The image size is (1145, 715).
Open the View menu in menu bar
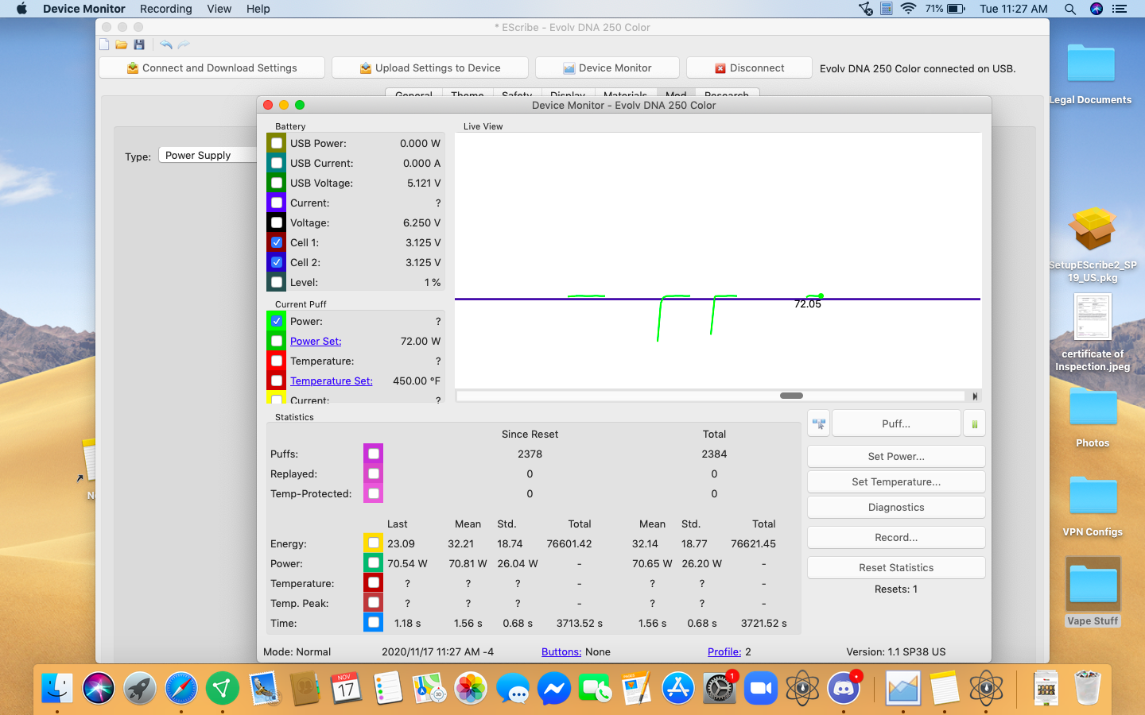219,9
